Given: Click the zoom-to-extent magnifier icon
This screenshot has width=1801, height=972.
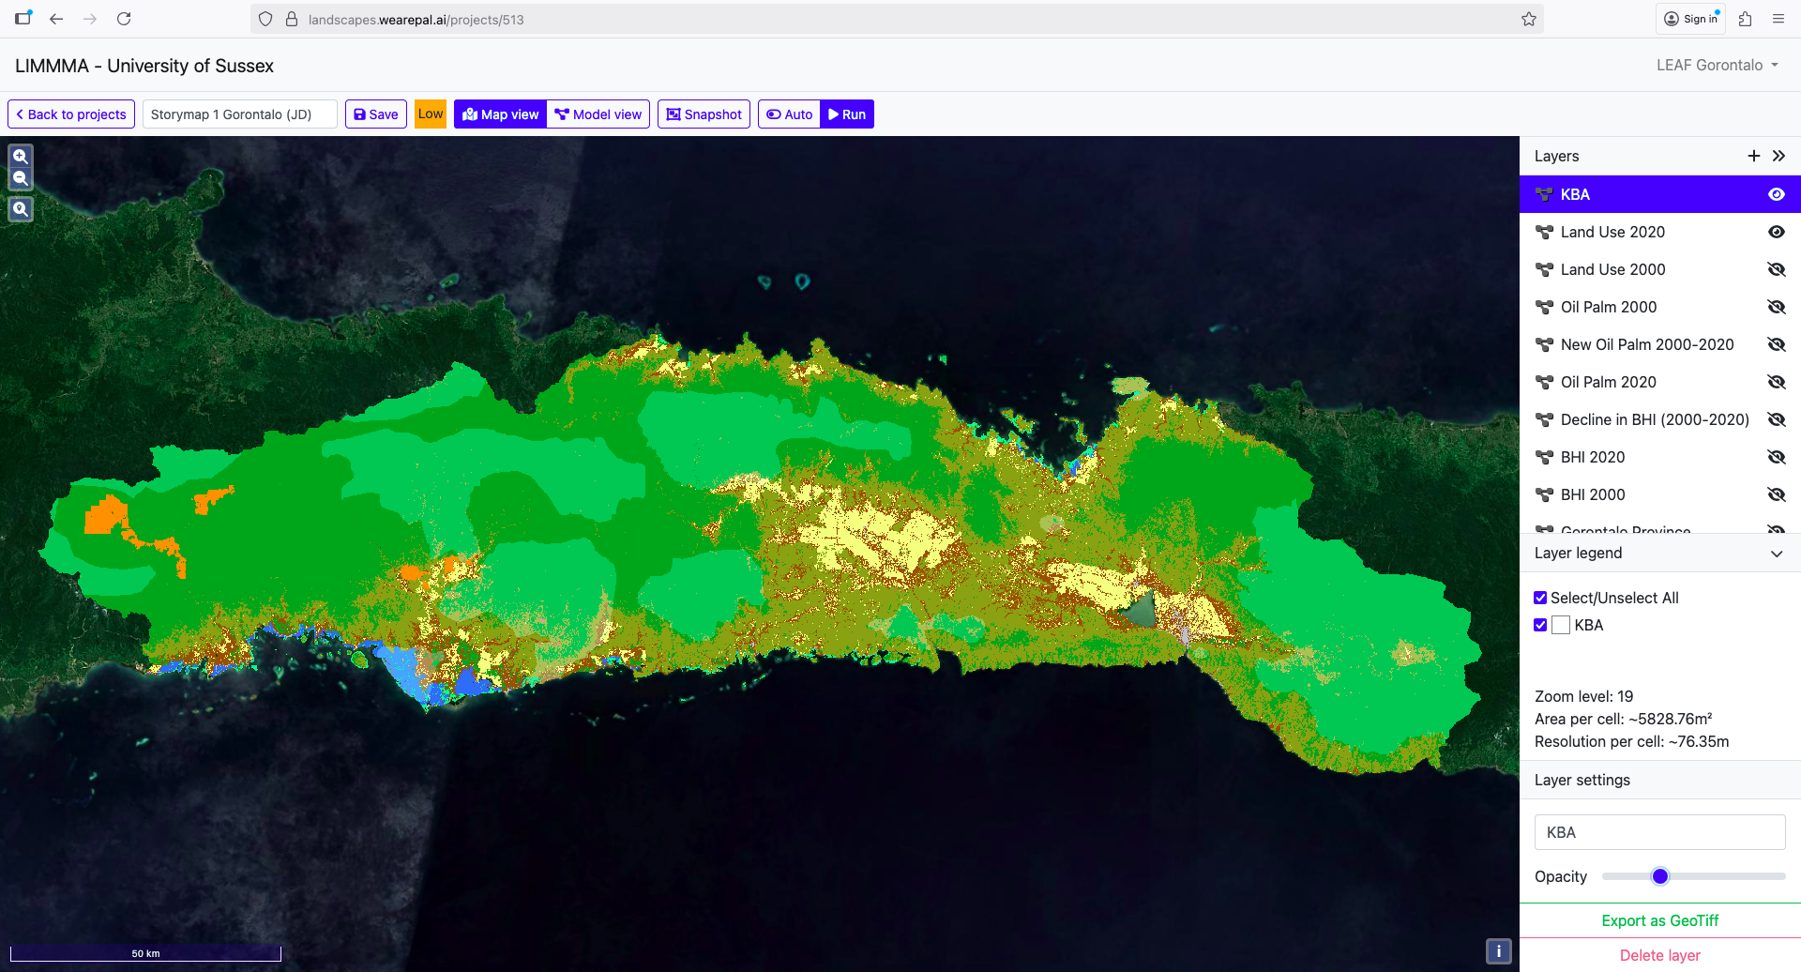Looking at the screenshot, I should 21,209.
